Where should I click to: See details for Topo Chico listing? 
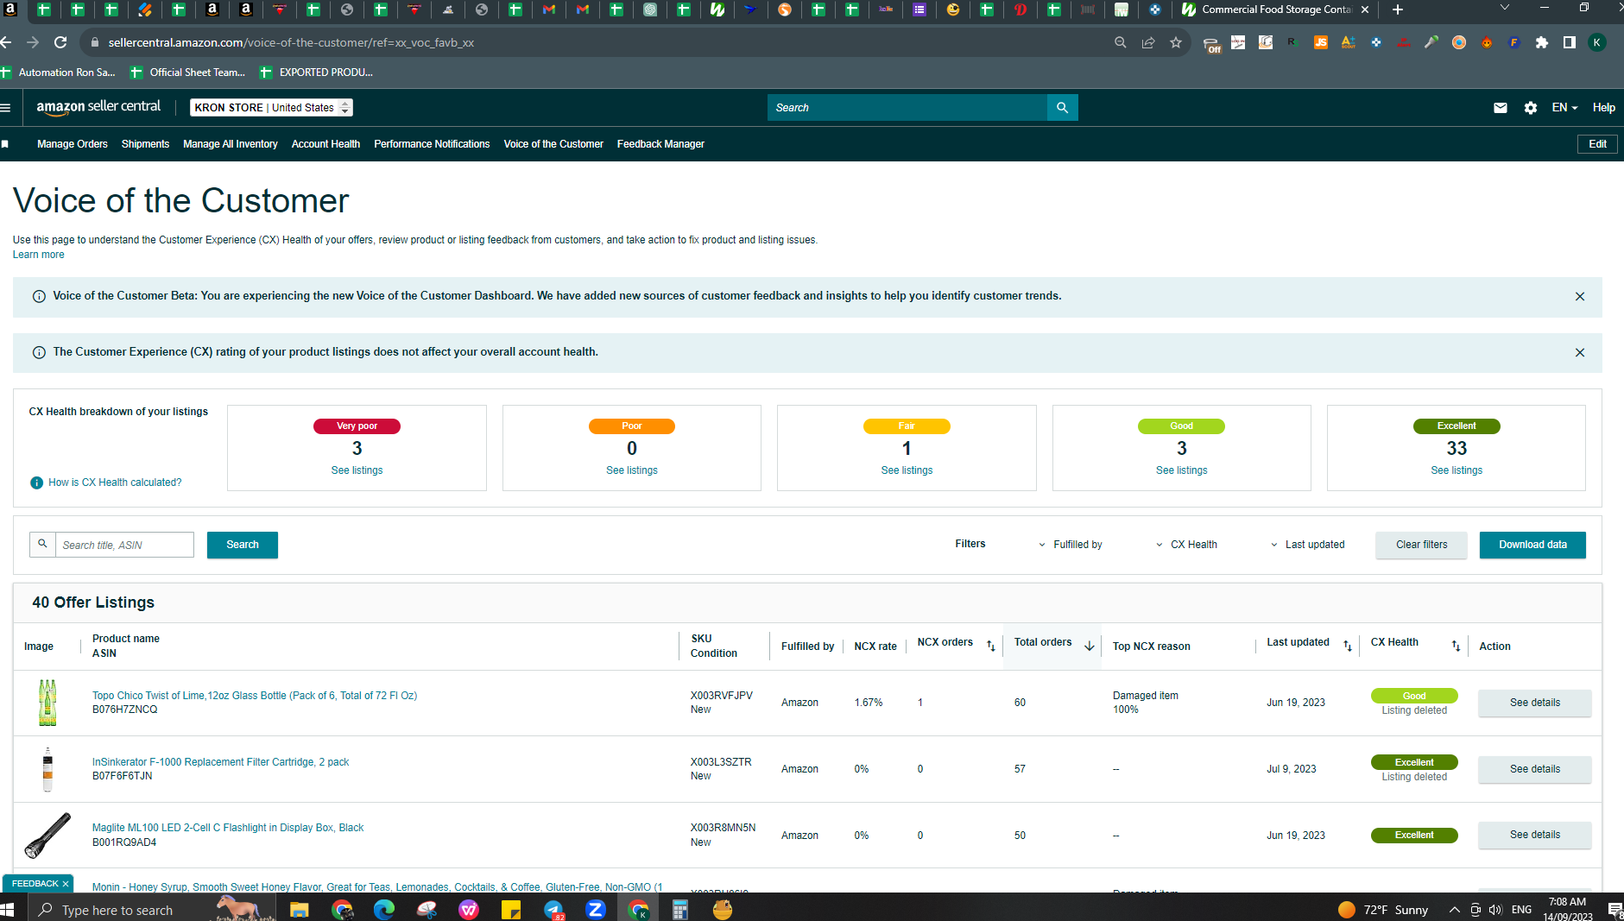[1534, 703]
